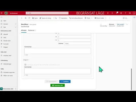Focus the Sök search box
This screenshot has width=136, height=102.
(x=47, y=13)
